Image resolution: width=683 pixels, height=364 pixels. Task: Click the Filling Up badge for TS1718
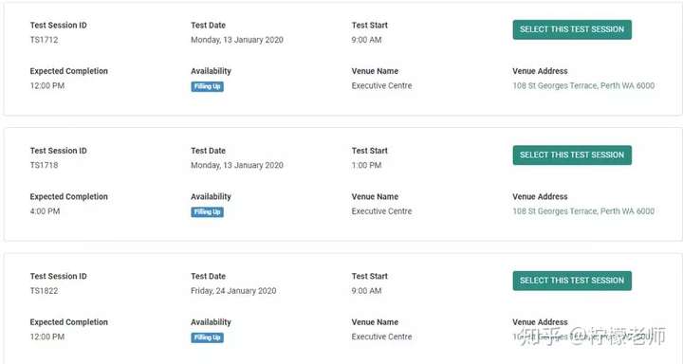208,212
